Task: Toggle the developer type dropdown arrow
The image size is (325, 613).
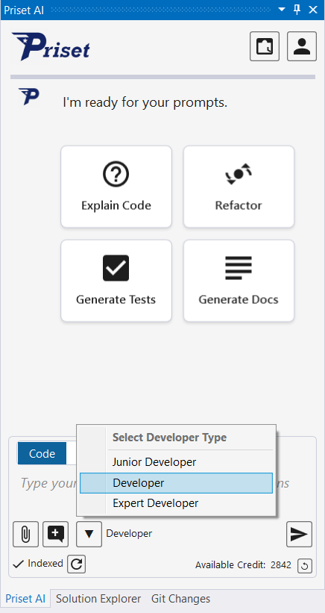Action: 89,534
